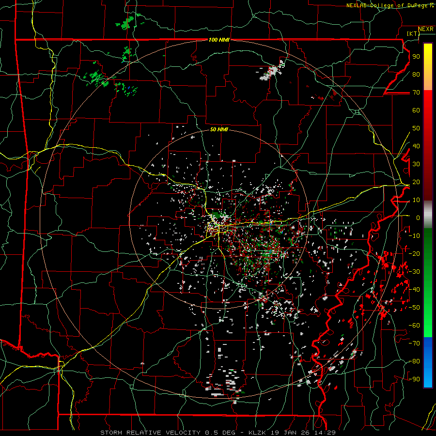Click the -20 value on the velocity scale
The image size is (436, 436).
pyautogui.click(x=414, y=253)
